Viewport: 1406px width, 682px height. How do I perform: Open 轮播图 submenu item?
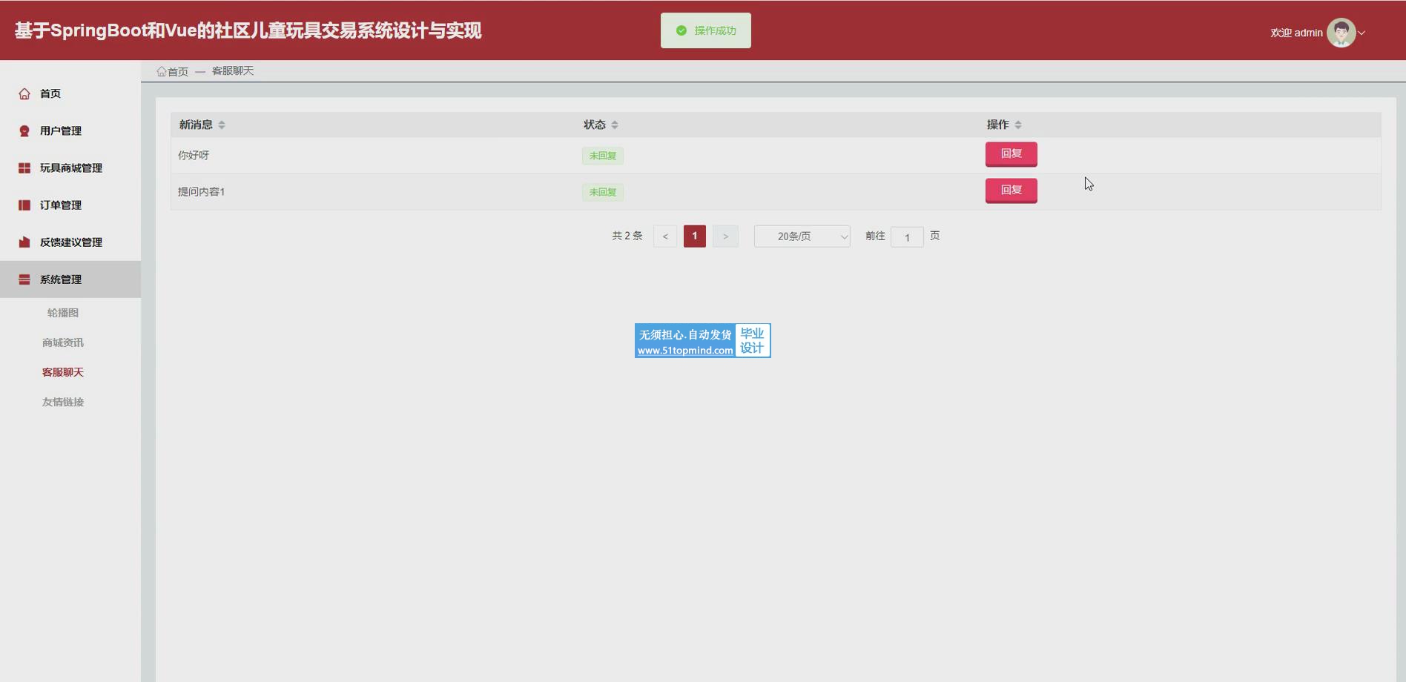pos(63,313)
